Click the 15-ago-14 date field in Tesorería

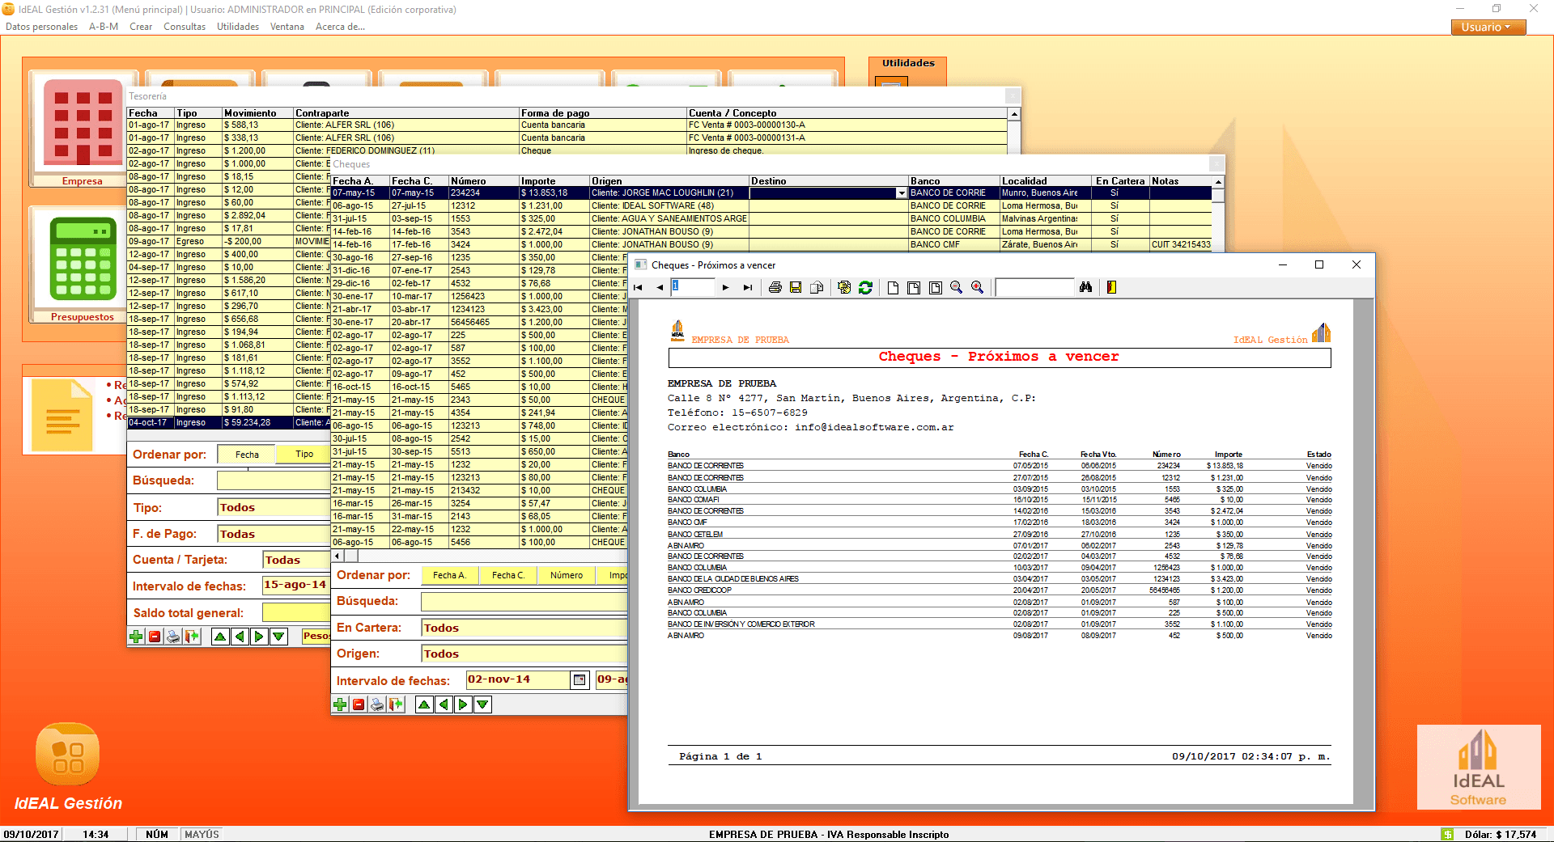coord(295,585)
